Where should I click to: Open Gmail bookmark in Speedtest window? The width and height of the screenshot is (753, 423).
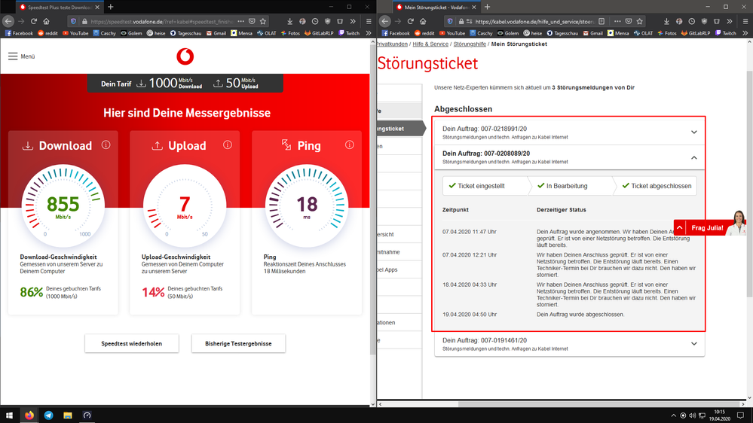(x=216, y=33)
